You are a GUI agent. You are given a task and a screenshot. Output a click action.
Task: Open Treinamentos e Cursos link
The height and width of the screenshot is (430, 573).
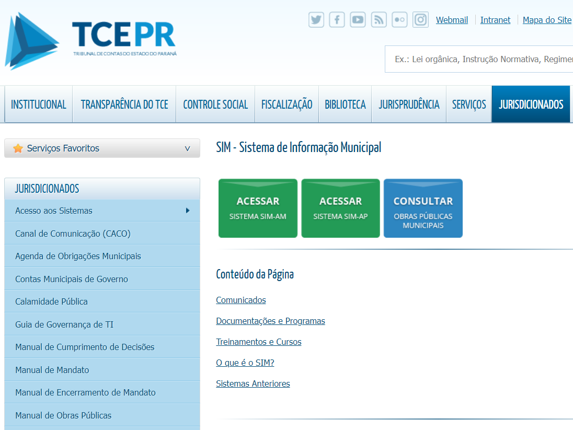click(259, 342)
